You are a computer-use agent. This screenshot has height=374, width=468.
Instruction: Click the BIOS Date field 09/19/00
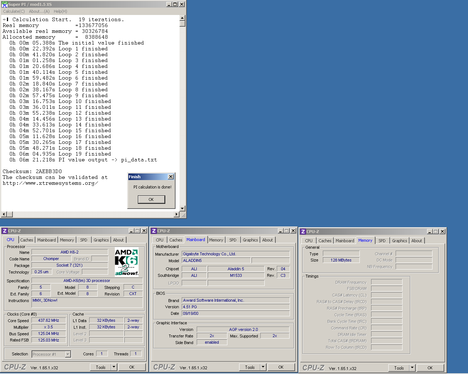coord(236,313)
